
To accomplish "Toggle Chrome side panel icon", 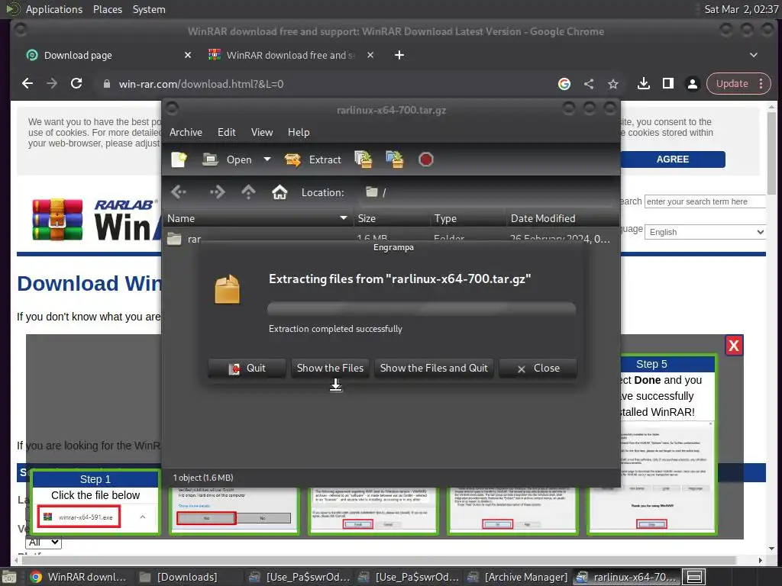I will pyautogui.click(x=667, y=84).
